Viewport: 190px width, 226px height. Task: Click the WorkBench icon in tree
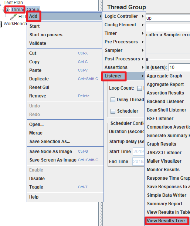(1, 24)
